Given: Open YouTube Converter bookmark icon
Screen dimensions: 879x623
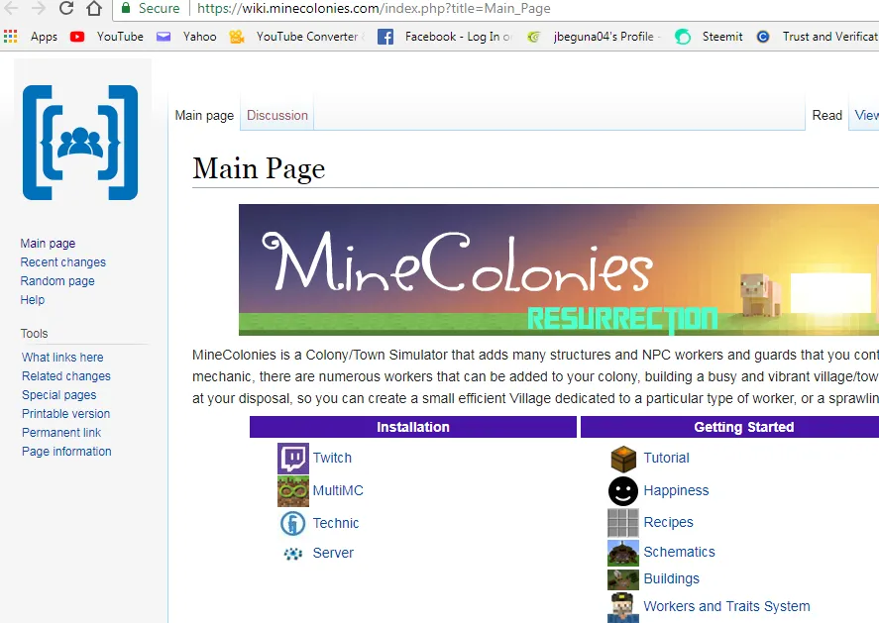Looking at the screenshot, I should [x=237, y=37].
